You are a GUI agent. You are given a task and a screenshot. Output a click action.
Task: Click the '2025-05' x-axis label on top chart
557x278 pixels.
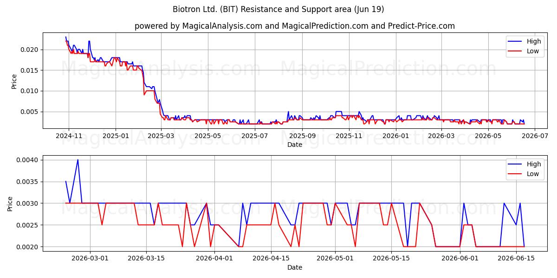click(x=207, y=136)
